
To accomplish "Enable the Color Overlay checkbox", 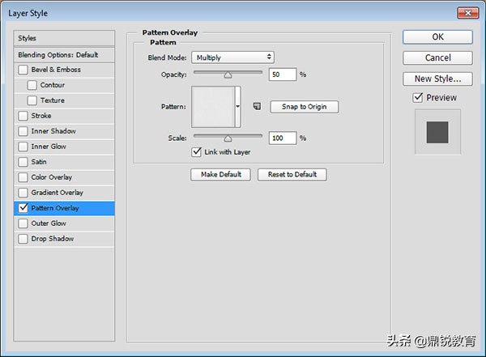I will (23, 177).
